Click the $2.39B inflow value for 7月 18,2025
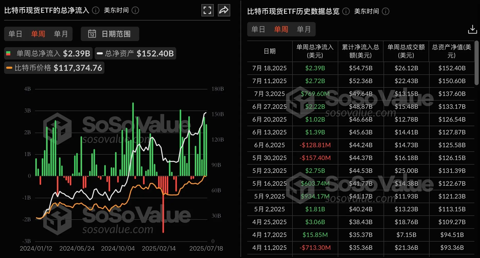The width and height of the screenshot is (480, 258). coord(315,68)
